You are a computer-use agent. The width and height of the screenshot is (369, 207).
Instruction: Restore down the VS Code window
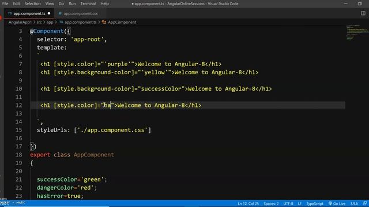tap(360, 3)
